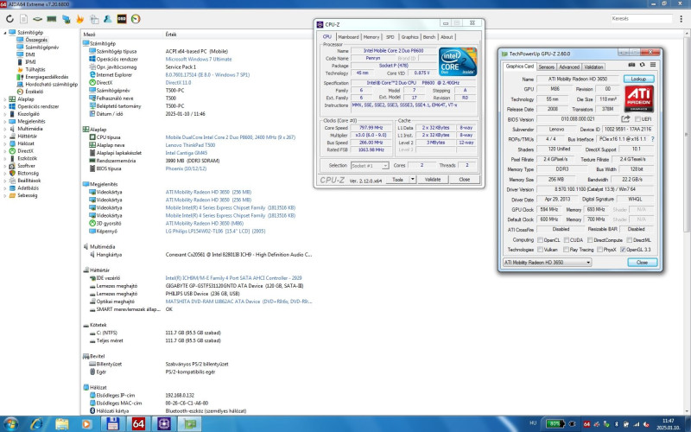
Task: Switch to the Advanced tab in GPU-Z
Action: (569, 67)
